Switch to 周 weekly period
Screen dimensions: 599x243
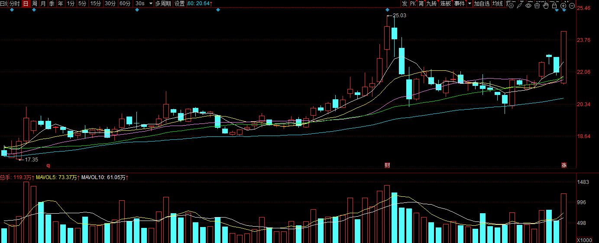click(34, 3)
